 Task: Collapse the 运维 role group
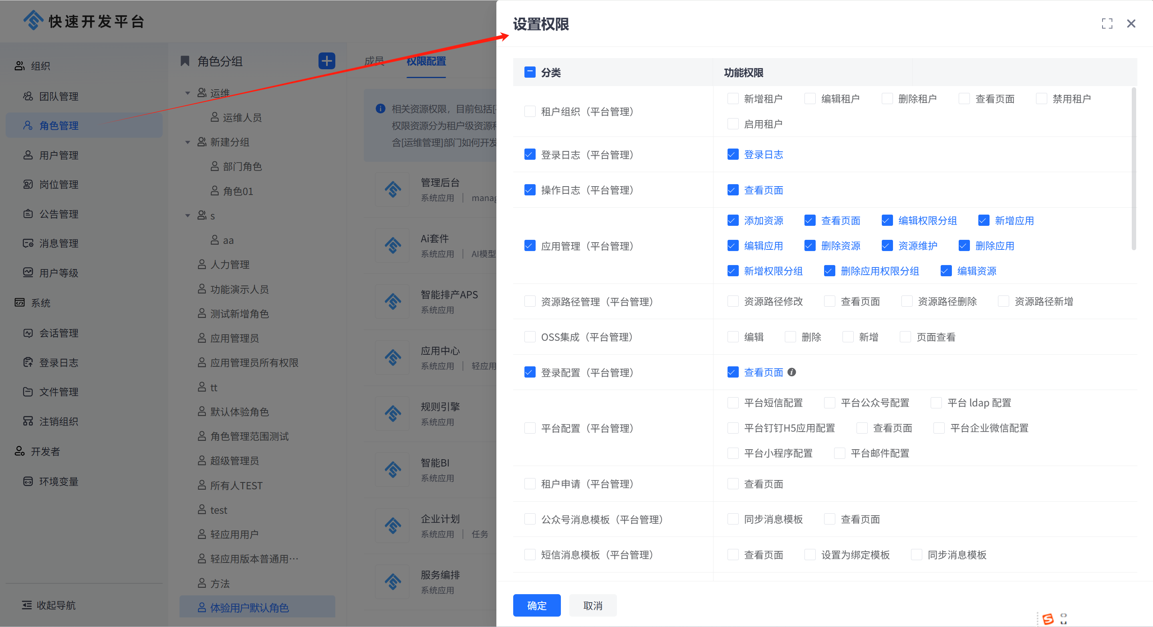pyautogui.click(x=187, y=93)
